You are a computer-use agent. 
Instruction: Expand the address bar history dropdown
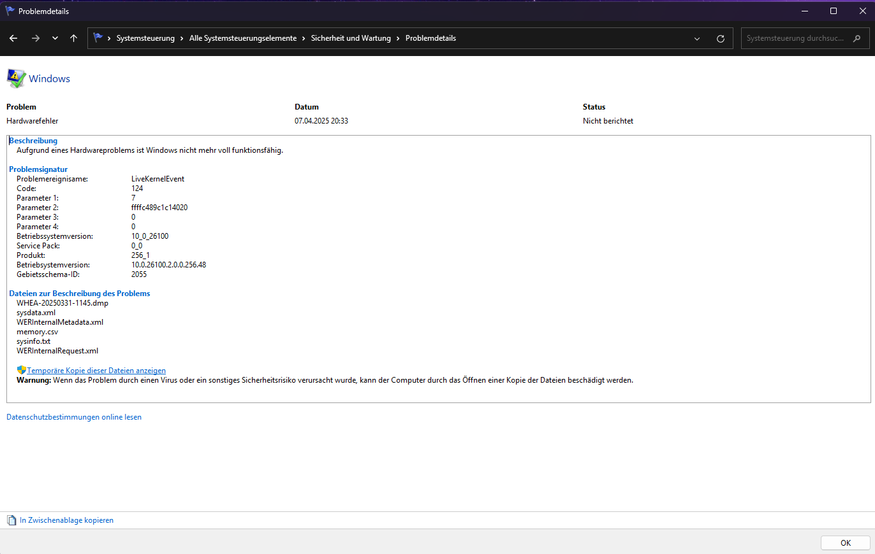tap(697, 38)
